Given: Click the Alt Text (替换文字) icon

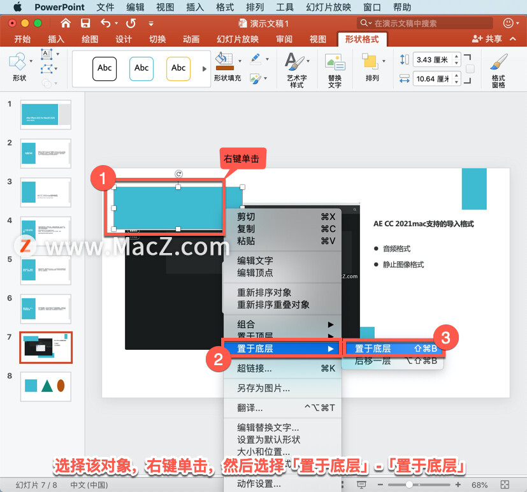Looking at the screenshot, I should [x=335, y=63].
